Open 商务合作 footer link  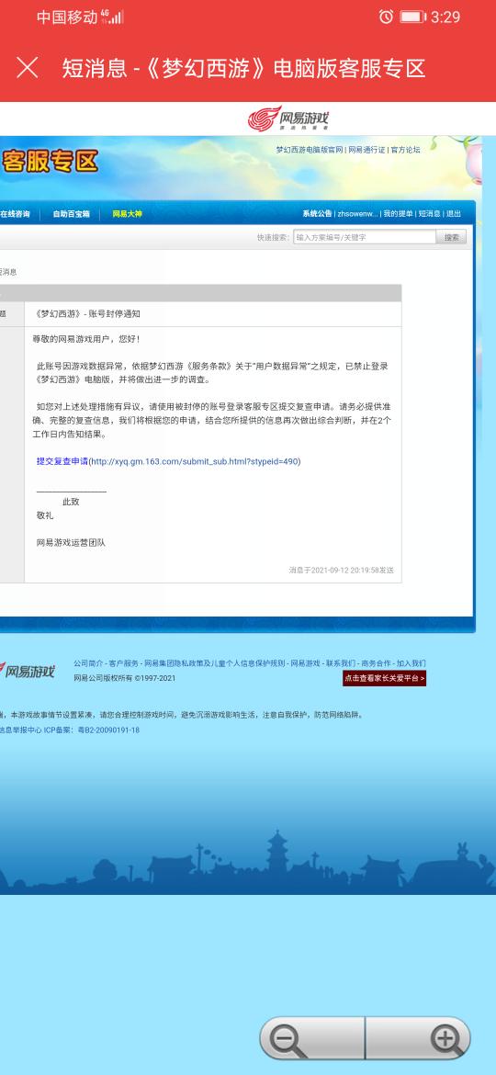point(376,663)
